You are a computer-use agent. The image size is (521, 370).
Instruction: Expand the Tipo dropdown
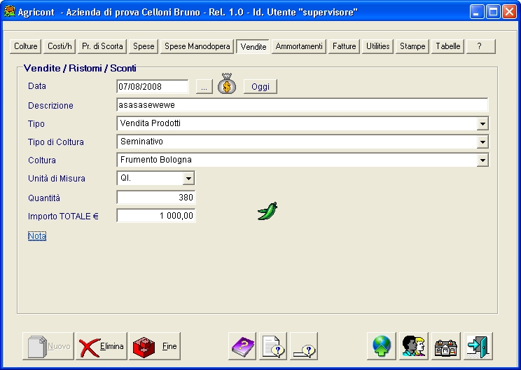[x=482, y=124]
